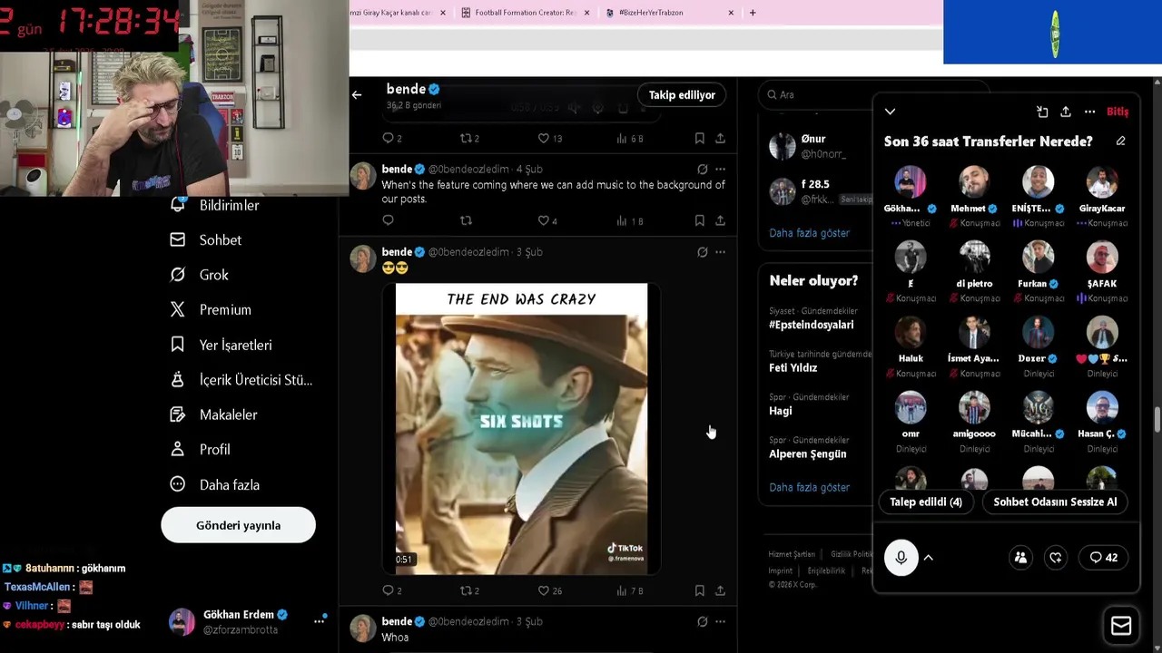Open the Alperen Şengün trending topic

click(807, 453)
